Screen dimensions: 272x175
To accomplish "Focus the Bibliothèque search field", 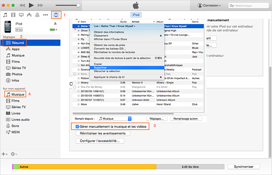I will click(x=249, y=6).
